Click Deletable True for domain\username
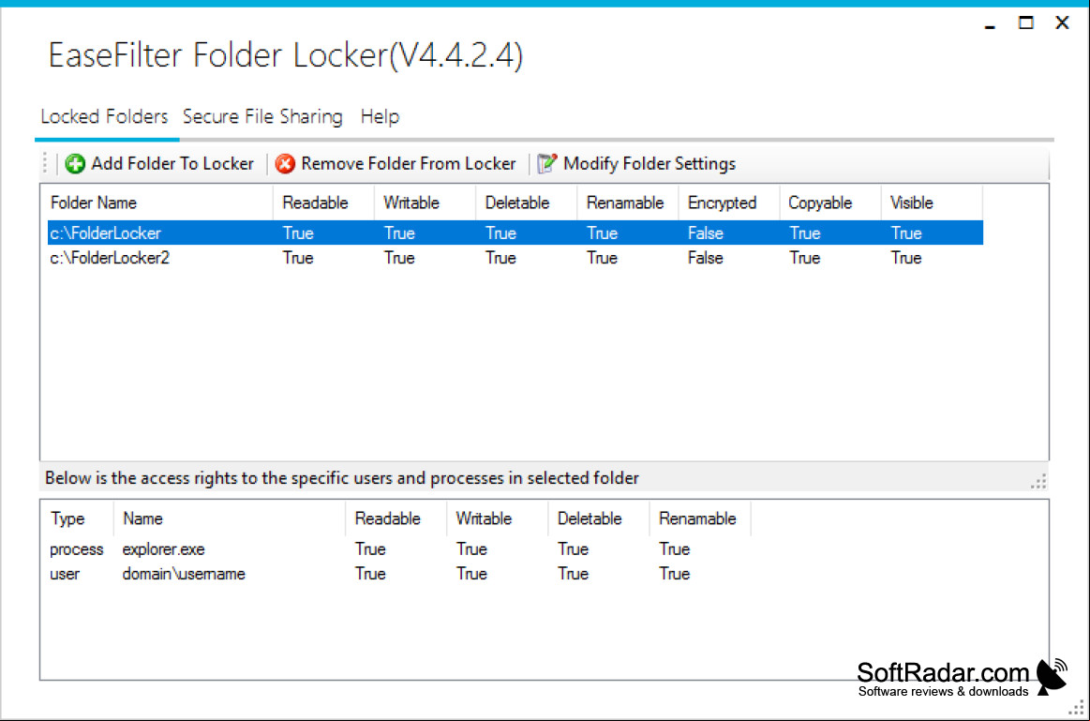 [573, 574]
